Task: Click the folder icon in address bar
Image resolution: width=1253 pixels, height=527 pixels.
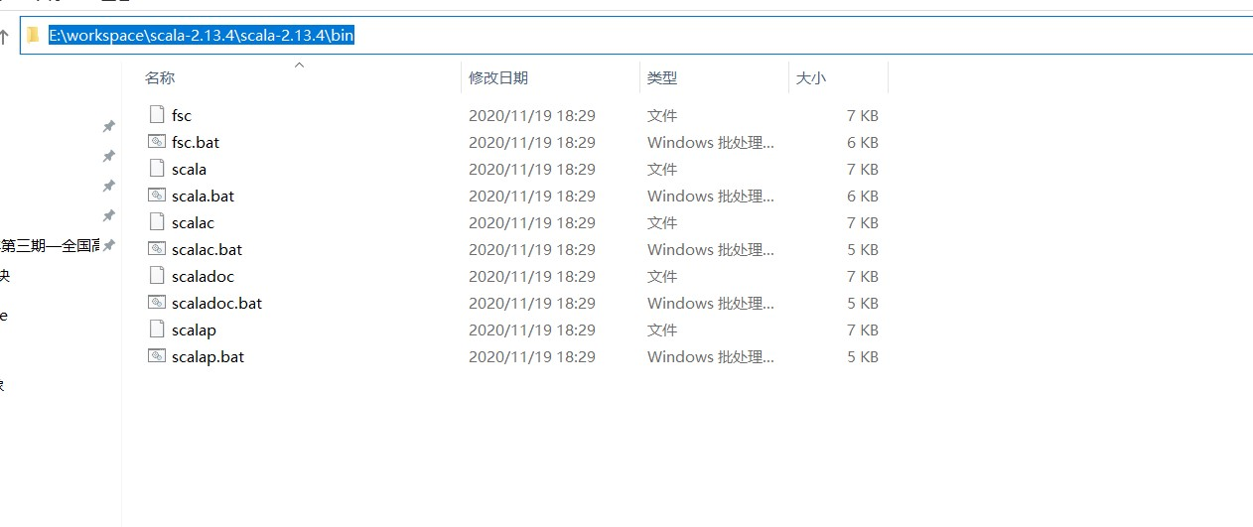Action: (33, 36)
